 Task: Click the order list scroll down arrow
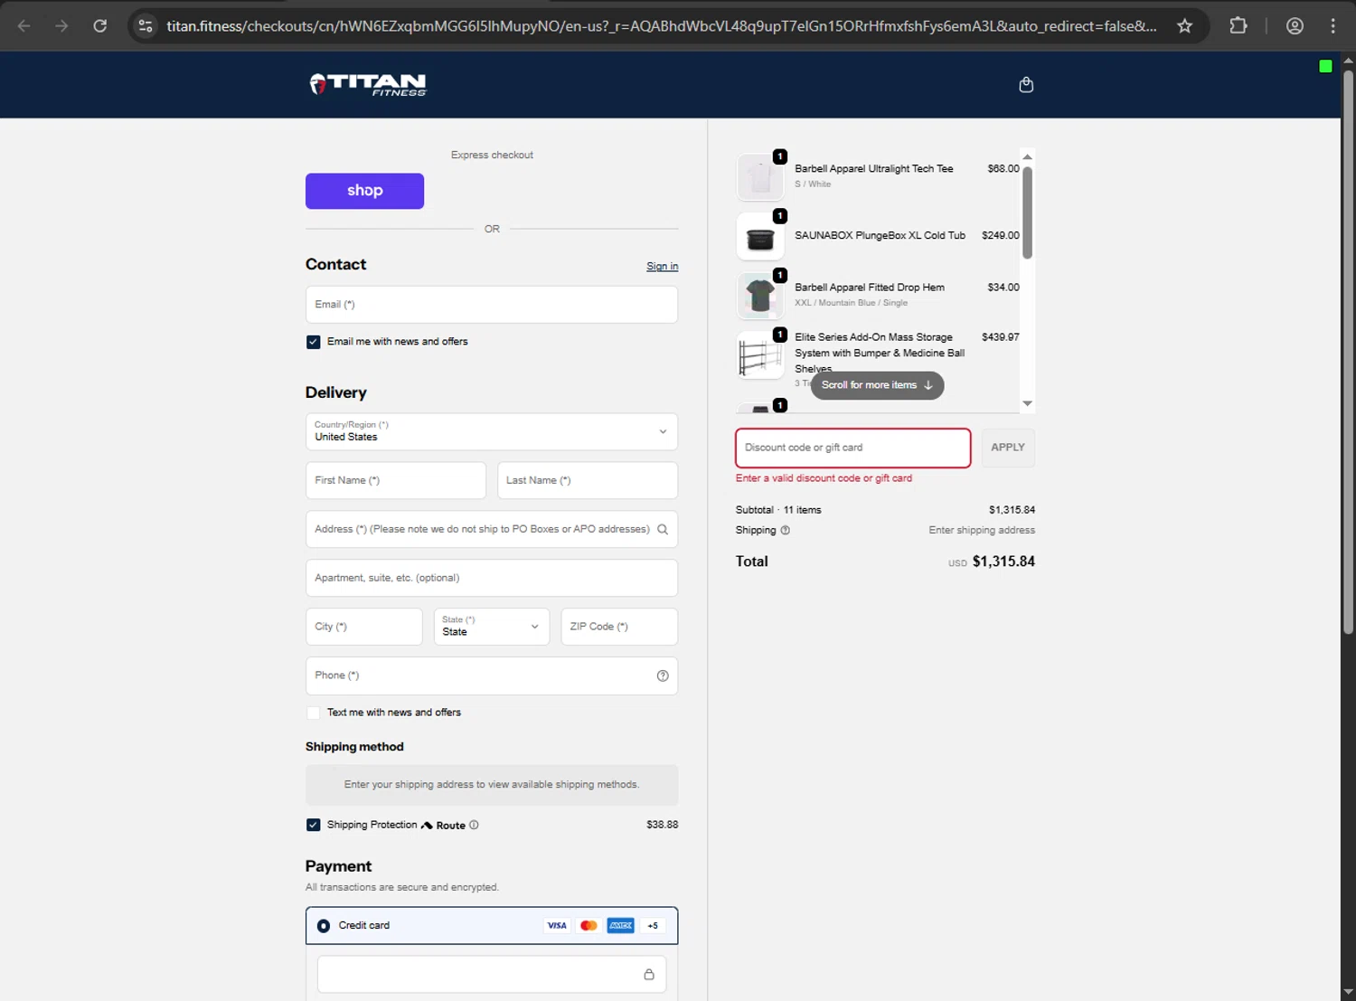[1027, 404]
